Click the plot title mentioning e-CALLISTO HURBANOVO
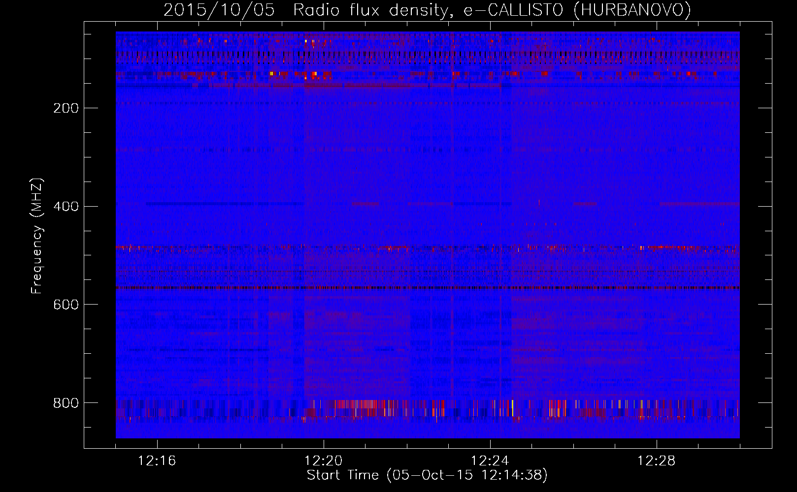 tap(427, 10)
